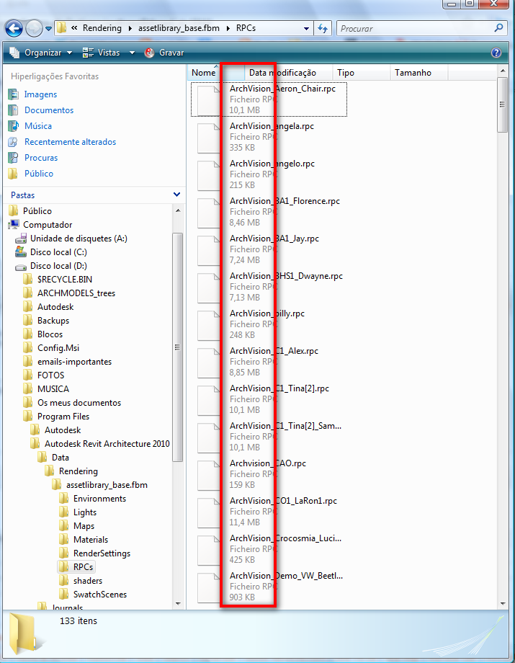Viewport: 515px width, 663px height.
Task: Select ArchVision_Aeron_Chair.rpc file
Action: click(269, 99)
